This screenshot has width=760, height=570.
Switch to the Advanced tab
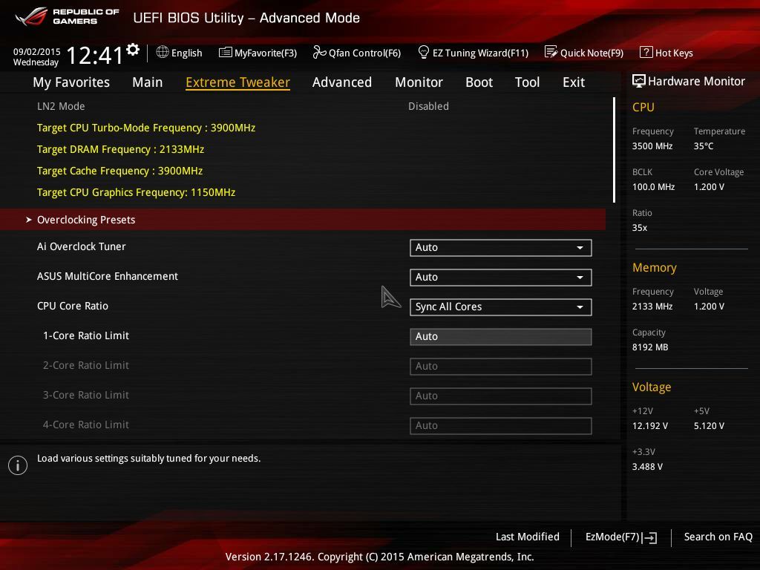coord(342,82)
